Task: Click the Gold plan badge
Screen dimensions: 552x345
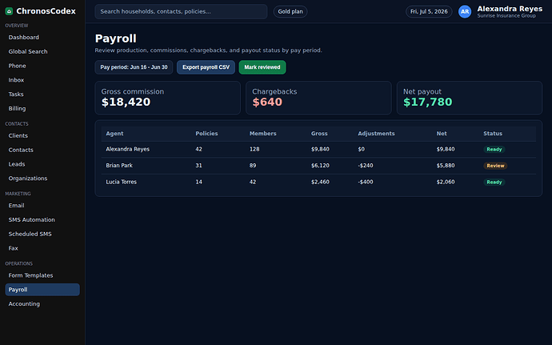Action: pos(290,12)
